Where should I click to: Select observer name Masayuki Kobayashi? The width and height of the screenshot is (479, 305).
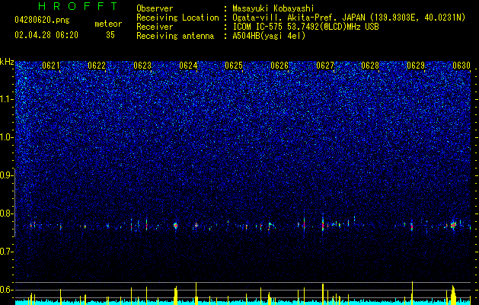pyautogui.click(x=273, y=8)
